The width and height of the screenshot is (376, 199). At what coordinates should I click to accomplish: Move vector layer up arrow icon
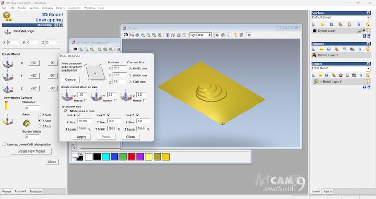coord(365,36)
